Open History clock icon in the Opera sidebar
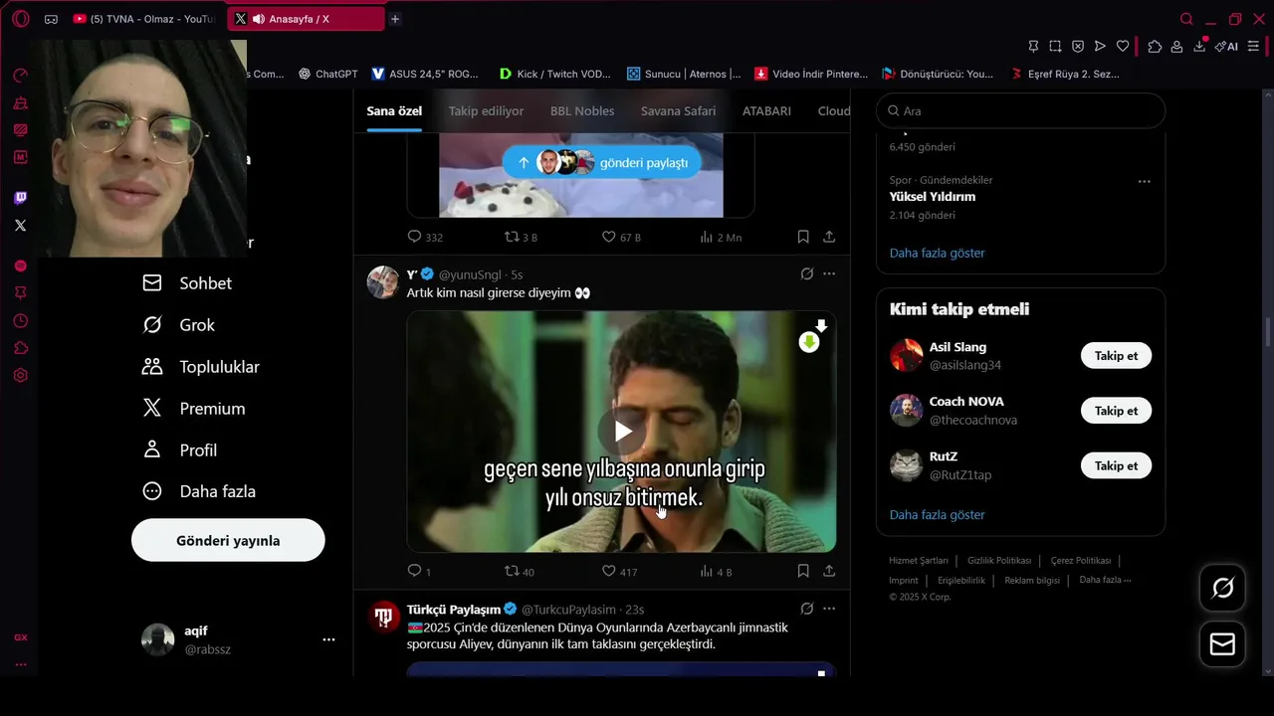This screenshot has height=716, width=1274. tap(20, 321)
